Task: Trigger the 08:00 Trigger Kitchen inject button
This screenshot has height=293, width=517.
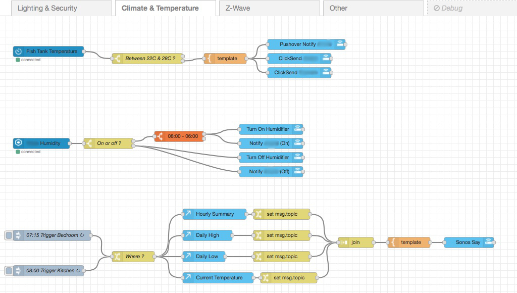Action: (x=9, y=271)
